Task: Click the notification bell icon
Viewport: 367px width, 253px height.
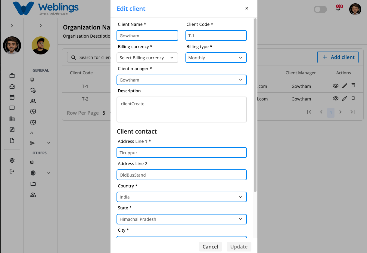Action: (x=338, y=8)
